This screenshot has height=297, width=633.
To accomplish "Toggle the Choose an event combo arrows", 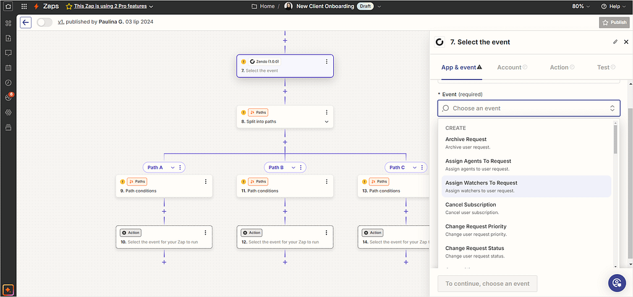I will tap(613, 108).
